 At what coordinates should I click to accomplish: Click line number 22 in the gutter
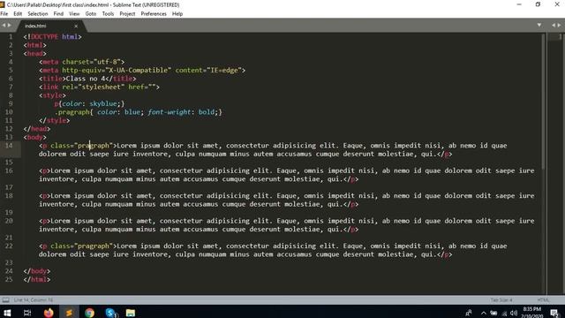[x=9, y=246]
